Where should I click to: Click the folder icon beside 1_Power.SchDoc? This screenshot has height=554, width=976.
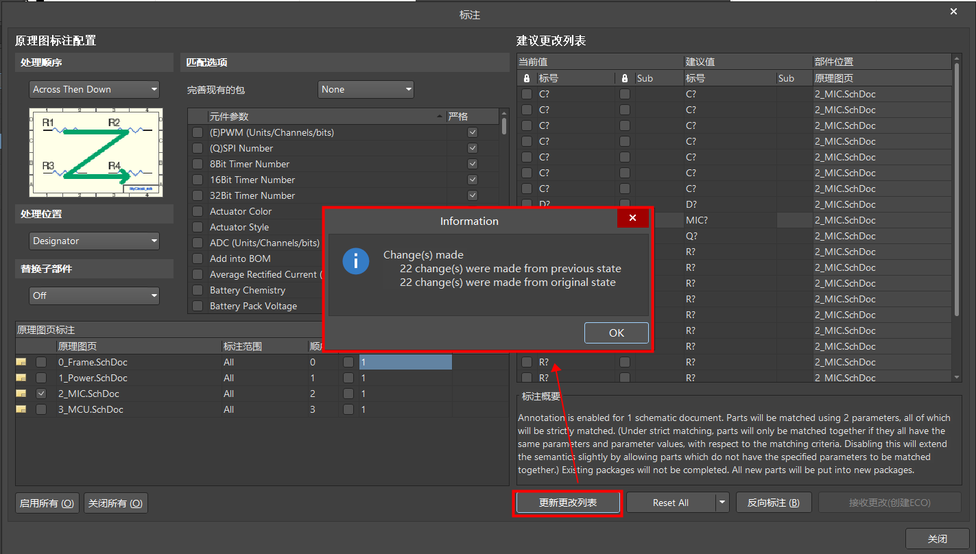coord(22,378)
